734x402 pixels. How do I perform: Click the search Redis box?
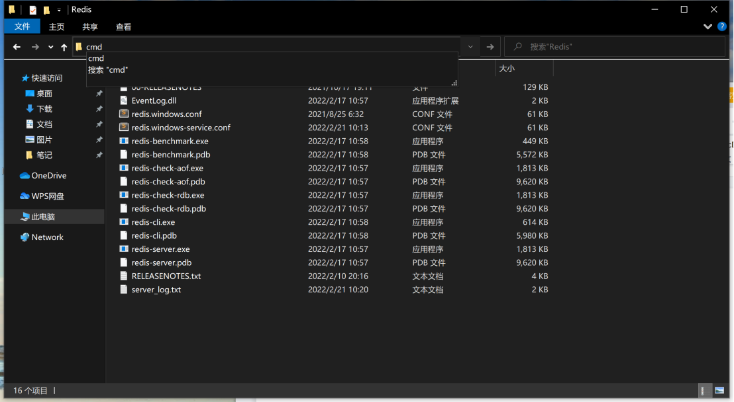(x=614, y=47)
